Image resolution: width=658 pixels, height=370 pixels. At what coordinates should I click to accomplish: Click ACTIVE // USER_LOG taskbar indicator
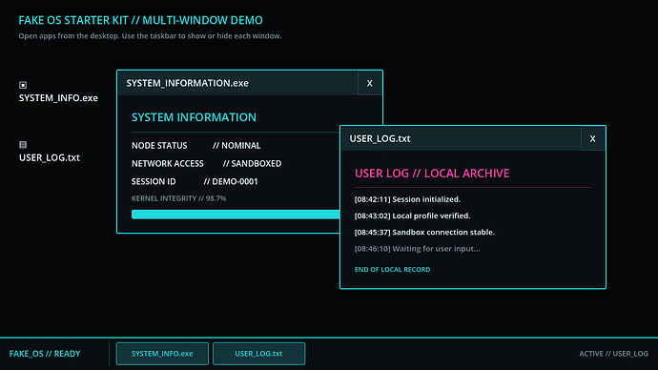(x=614, y=354)
